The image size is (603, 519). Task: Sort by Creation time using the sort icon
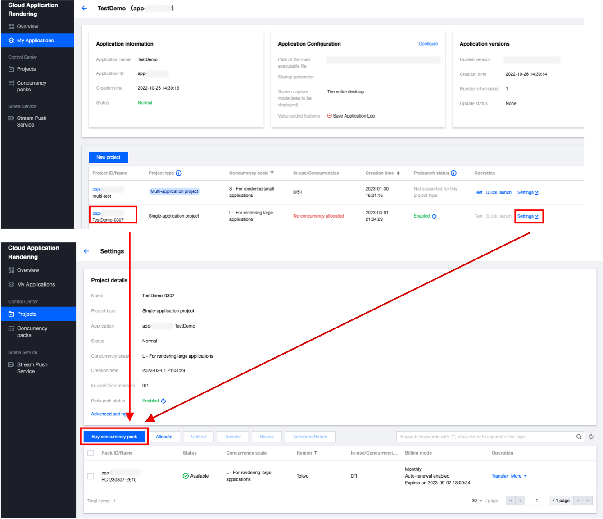coord(398,173)
